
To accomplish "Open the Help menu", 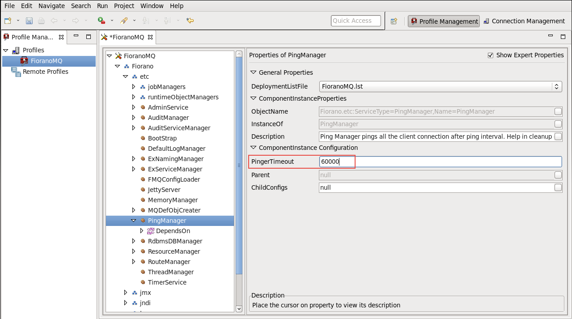I will 177,6.
